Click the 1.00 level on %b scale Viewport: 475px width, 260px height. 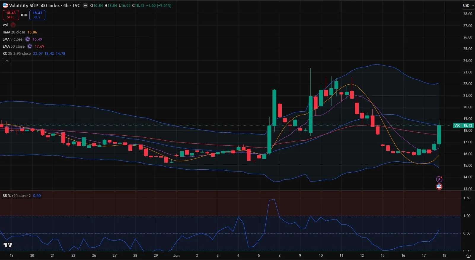click(x=467, y=216)
